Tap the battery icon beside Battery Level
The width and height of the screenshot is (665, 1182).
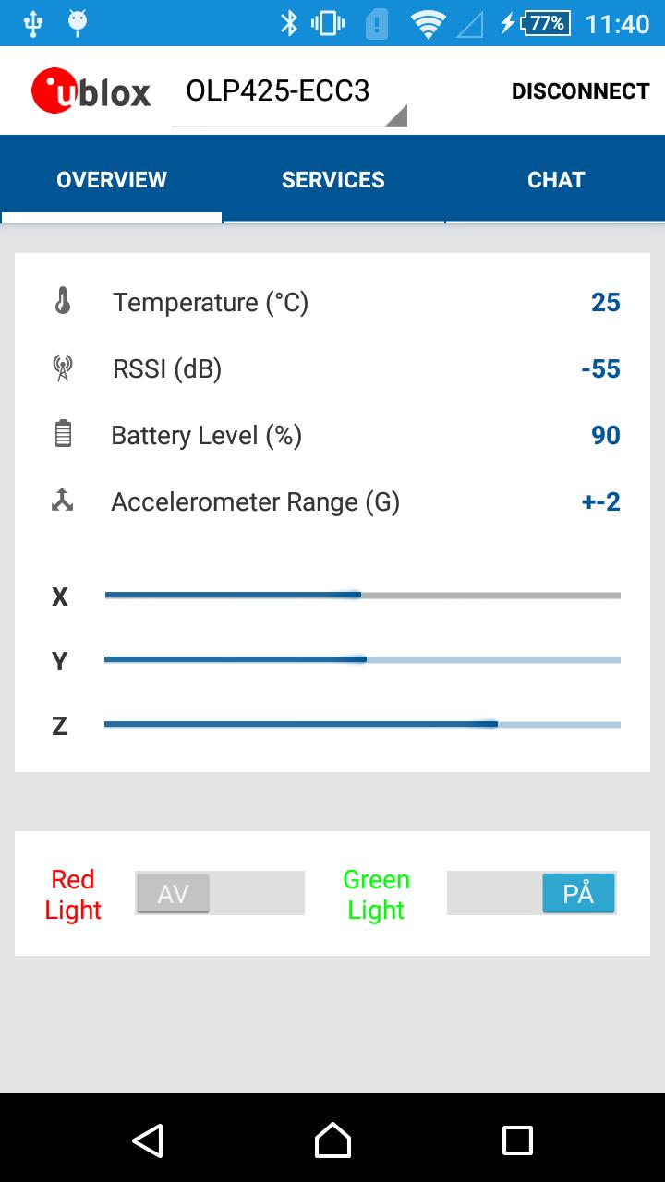(63, 434)
